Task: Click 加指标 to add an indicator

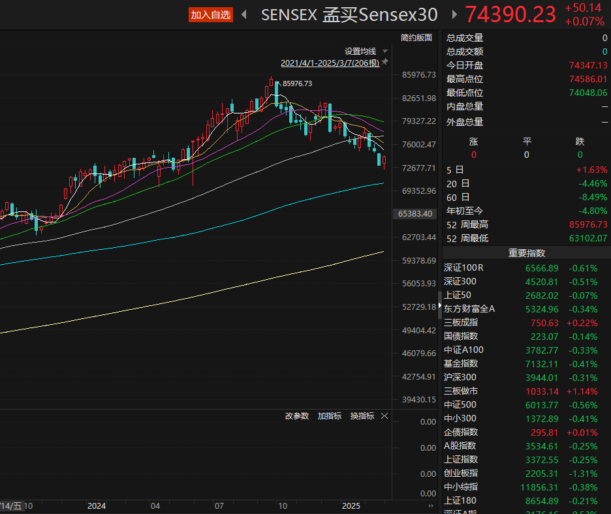Action: pyautogui.click(x=329, y=416)
